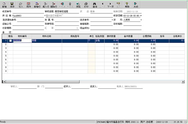Click the 预览 (Print preview) icon
This screenshot has width=188, height=124.
coord(78,5)
